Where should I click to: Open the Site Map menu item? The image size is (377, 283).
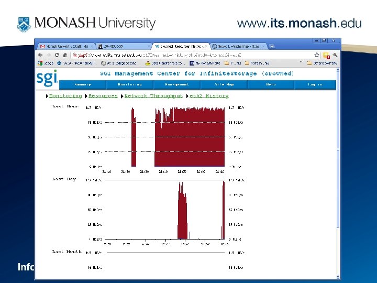point(224,85)
